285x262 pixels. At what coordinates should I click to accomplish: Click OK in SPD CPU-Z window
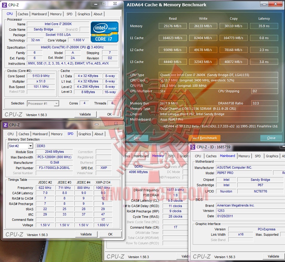(x=110, y=234)
